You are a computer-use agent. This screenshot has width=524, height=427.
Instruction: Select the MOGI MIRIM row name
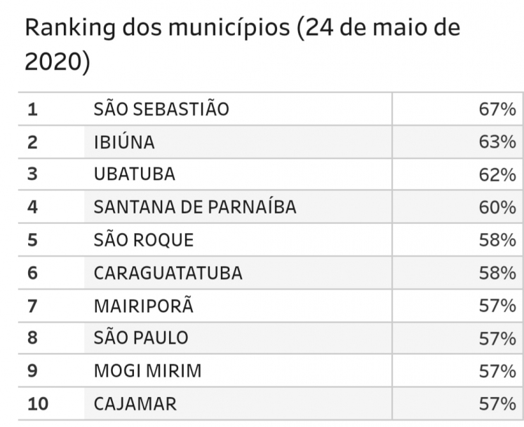147,371
